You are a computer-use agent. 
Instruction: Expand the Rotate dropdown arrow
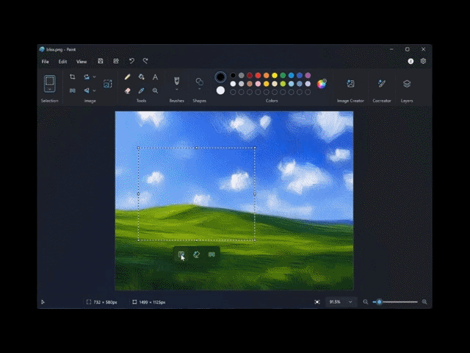(94, 76)
